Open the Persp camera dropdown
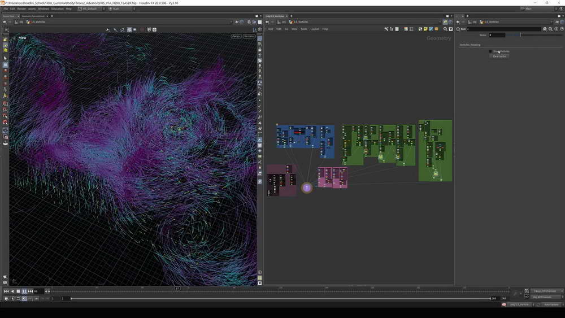 [236, 36]
